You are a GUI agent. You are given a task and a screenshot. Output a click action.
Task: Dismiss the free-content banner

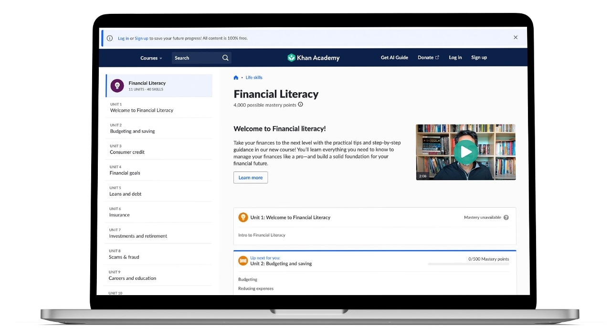click(x=515, y=37)
